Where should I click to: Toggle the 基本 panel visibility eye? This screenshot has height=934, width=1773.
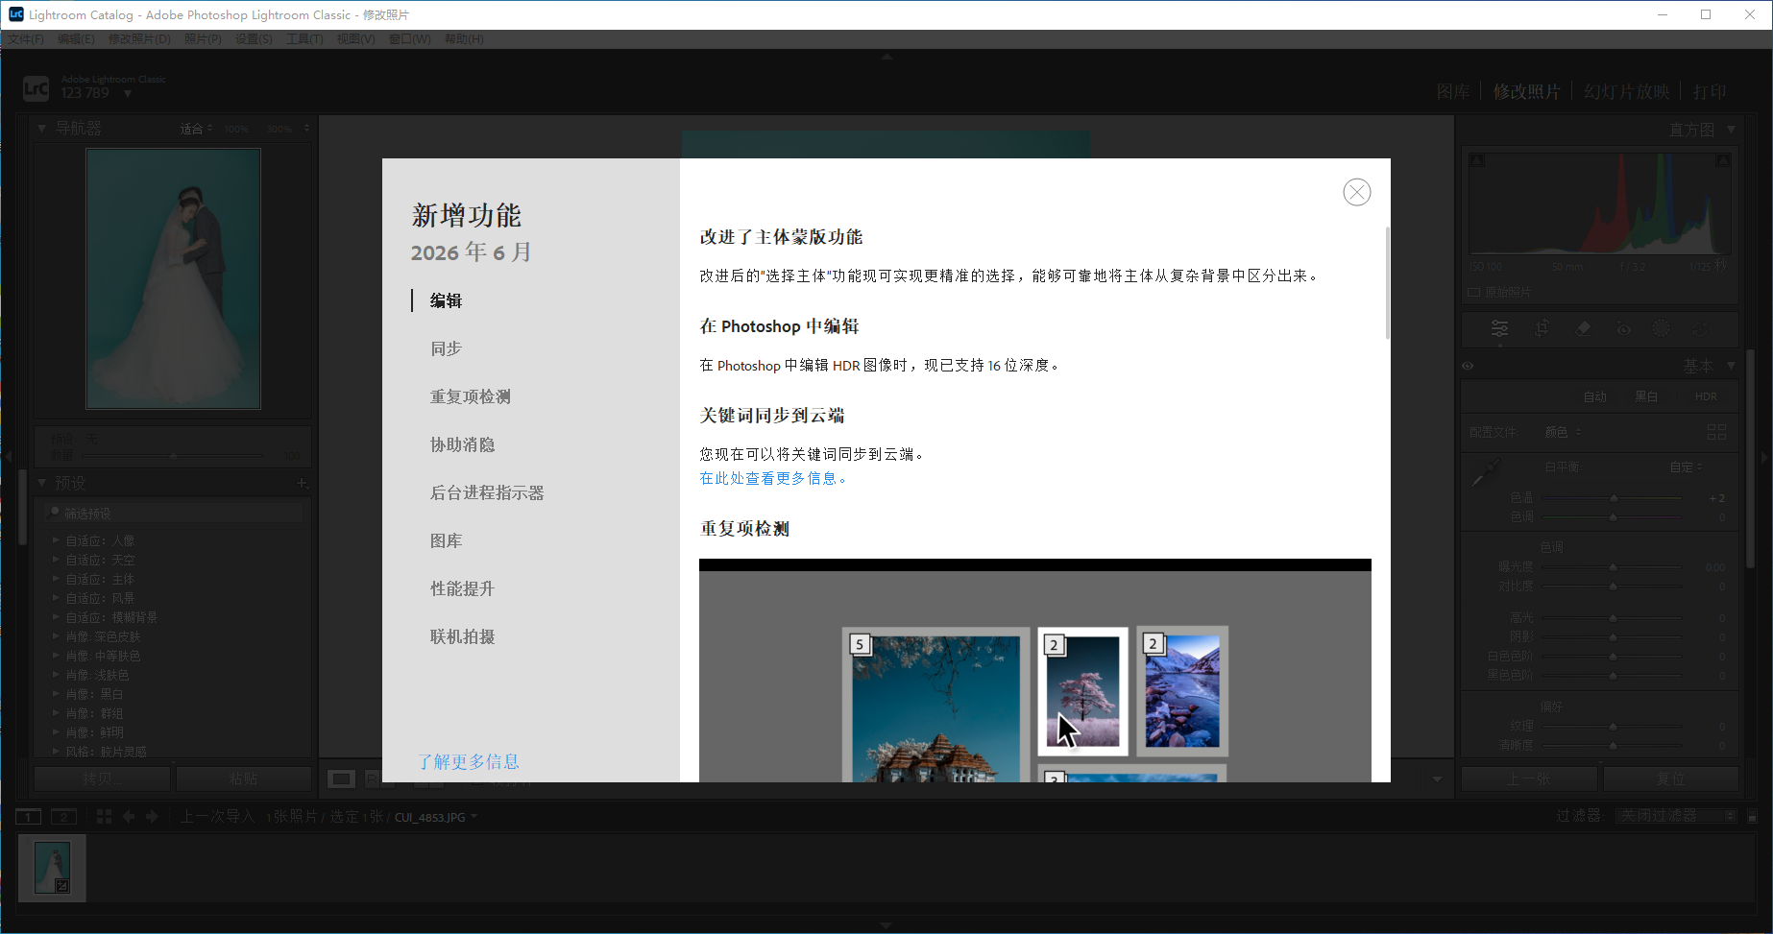click(1468, 366)
